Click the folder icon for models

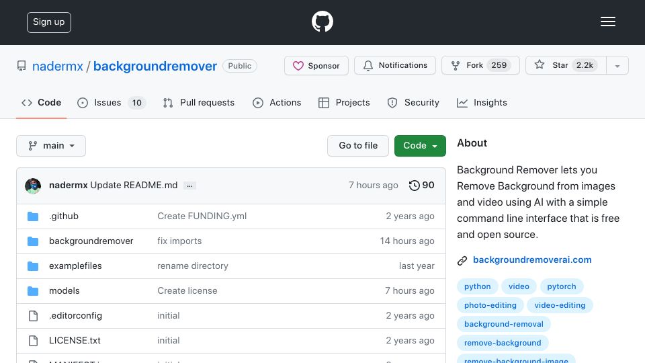click(33, 291)
